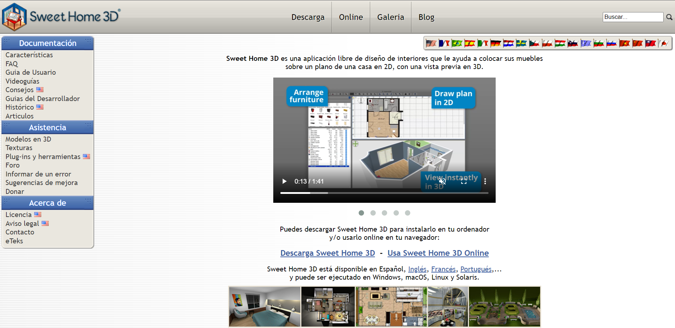Open the Consejos link
This screenshot has width=675, height=328.
click(x=20, y=90)
